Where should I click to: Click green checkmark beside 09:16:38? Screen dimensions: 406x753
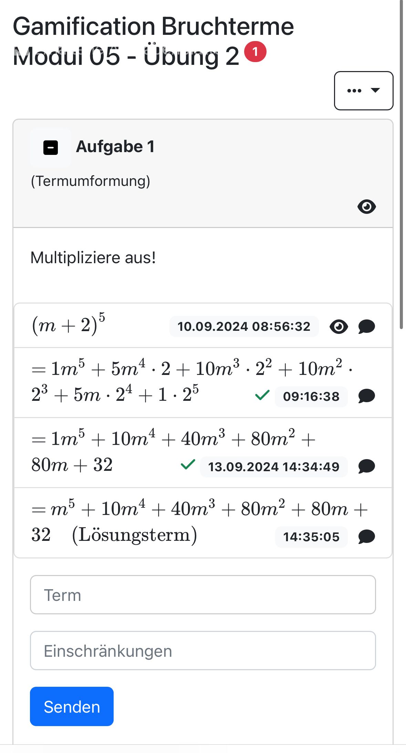262,395
